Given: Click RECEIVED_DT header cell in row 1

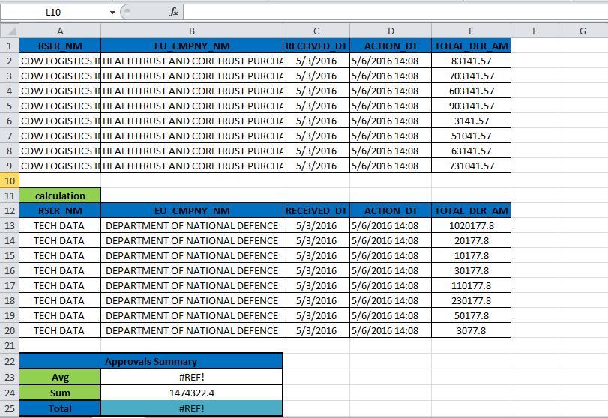Looking at the screenshot, I should point(316,46).
